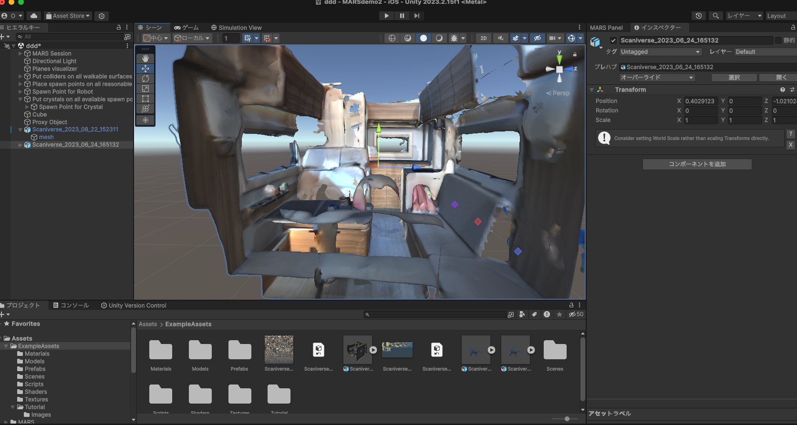Open the pivot center dropdown

tap(156, 38)
